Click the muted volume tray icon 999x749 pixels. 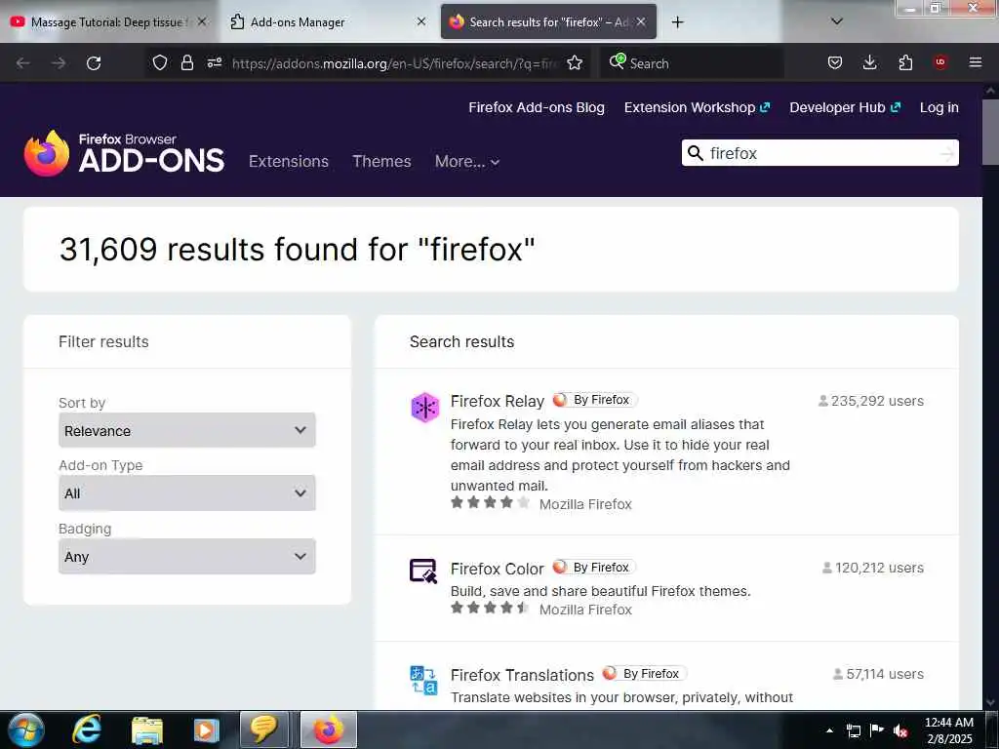900,731
